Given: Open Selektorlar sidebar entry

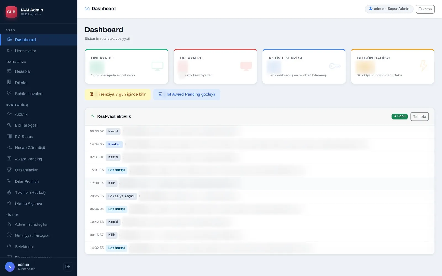Looking at the screenshot, I should pyautogui.click(x=39, y=247).
